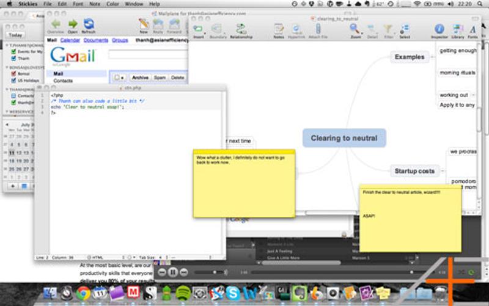This screenshot has width=489, height=306.
Task: Toggle the Contacts calendar checkbox
Action: click(13, 96)
